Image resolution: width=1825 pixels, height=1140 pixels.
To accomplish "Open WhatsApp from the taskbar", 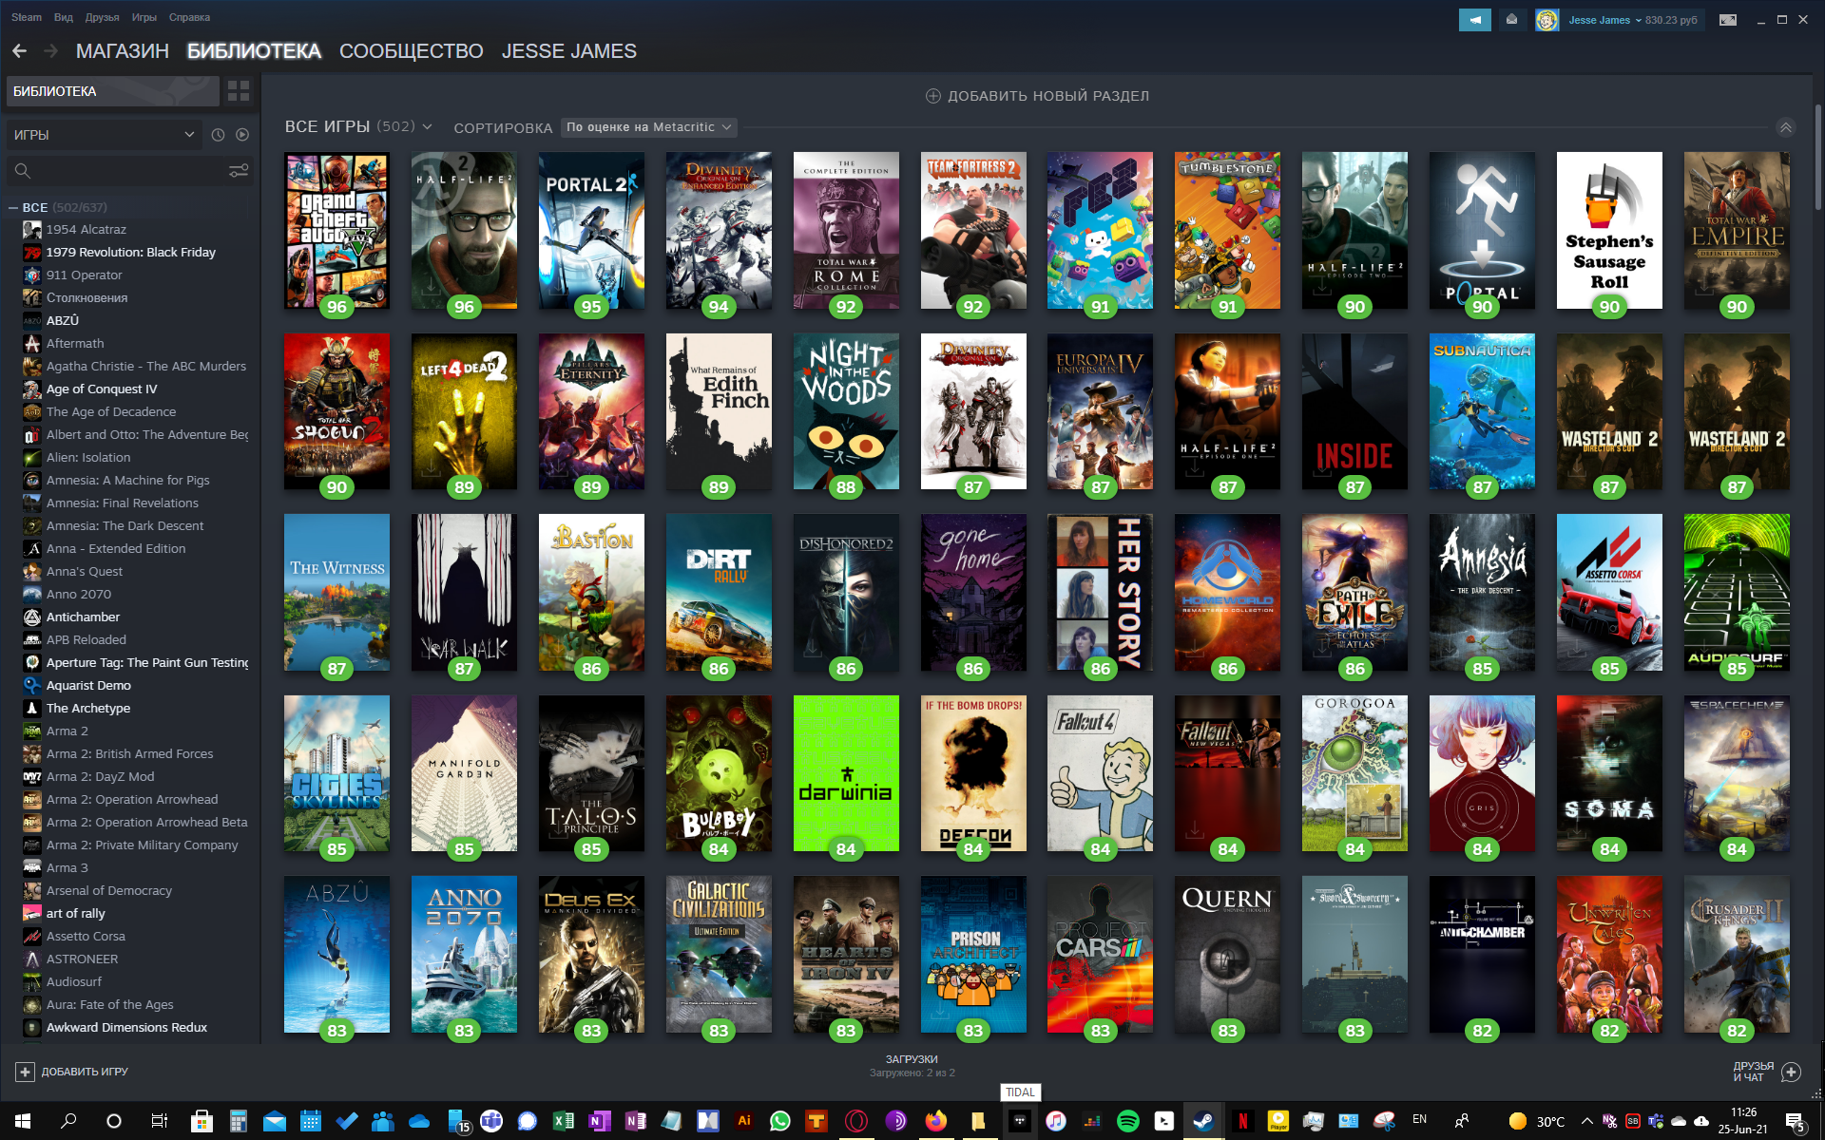I will pos(780,1121).
